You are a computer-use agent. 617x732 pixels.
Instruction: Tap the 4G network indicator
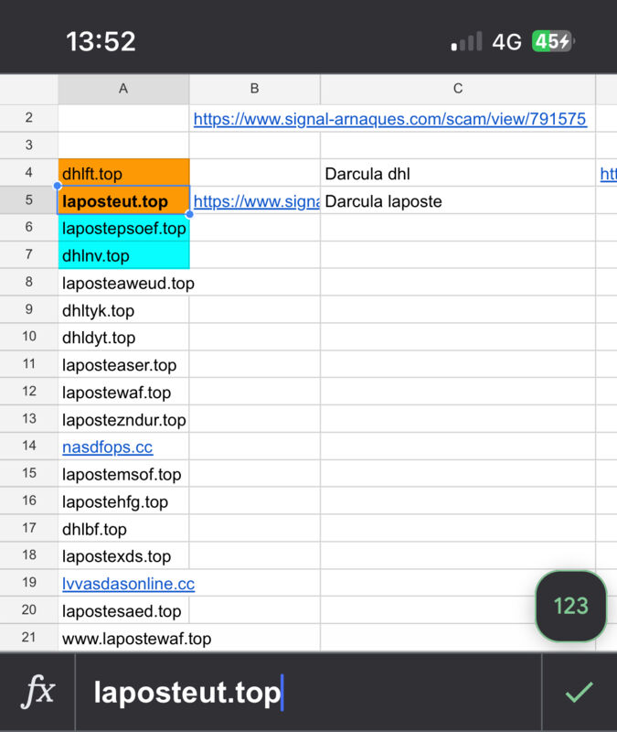coord(507,42)
